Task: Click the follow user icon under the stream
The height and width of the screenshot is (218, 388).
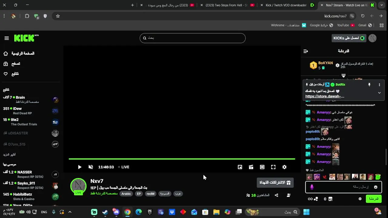Action: [x=288, y=195]
